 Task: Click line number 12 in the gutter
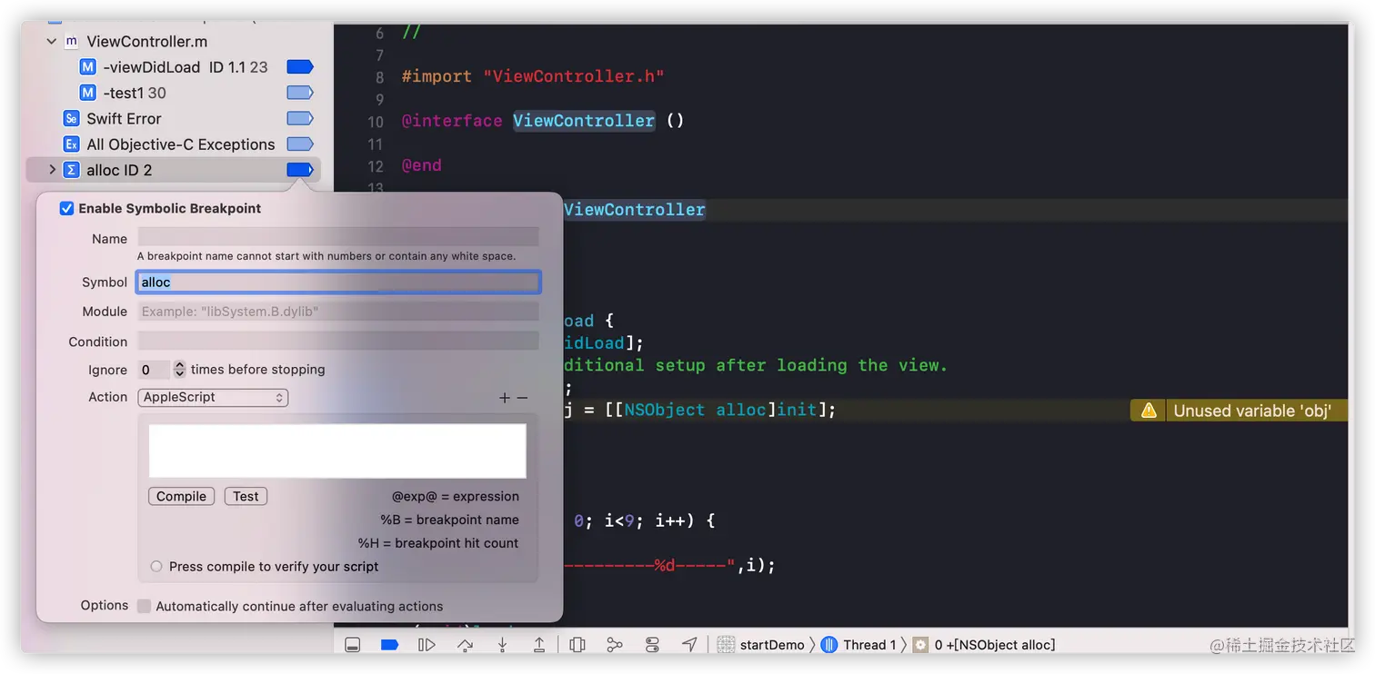pos(376,166)
